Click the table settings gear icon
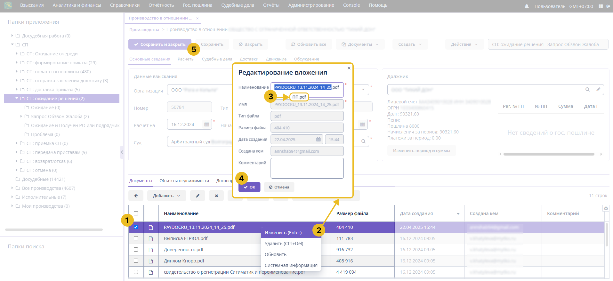The width and height of the screenshot is (613, 281). pyautogui.click(x=606, y=208)
